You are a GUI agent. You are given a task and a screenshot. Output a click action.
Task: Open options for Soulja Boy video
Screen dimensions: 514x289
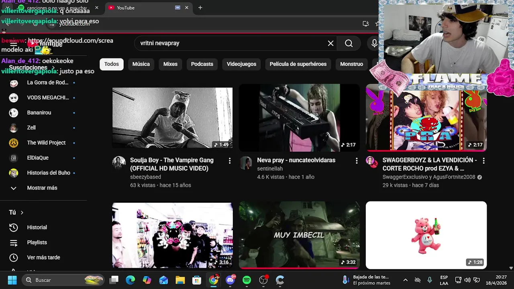pyautogui.click(x=230, y=161)
